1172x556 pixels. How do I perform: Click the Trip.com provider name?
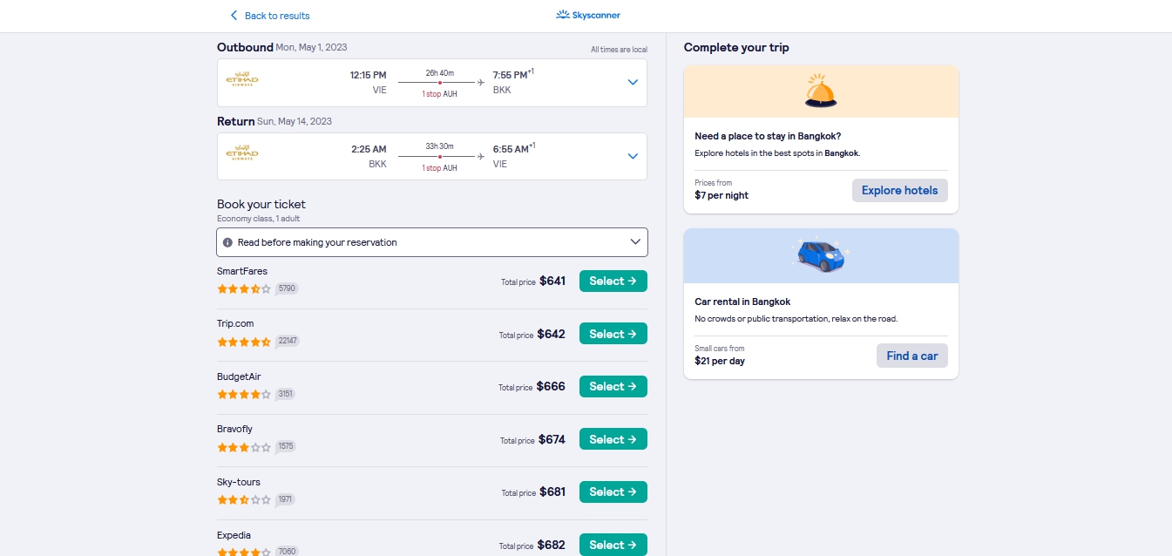point(235,323)
